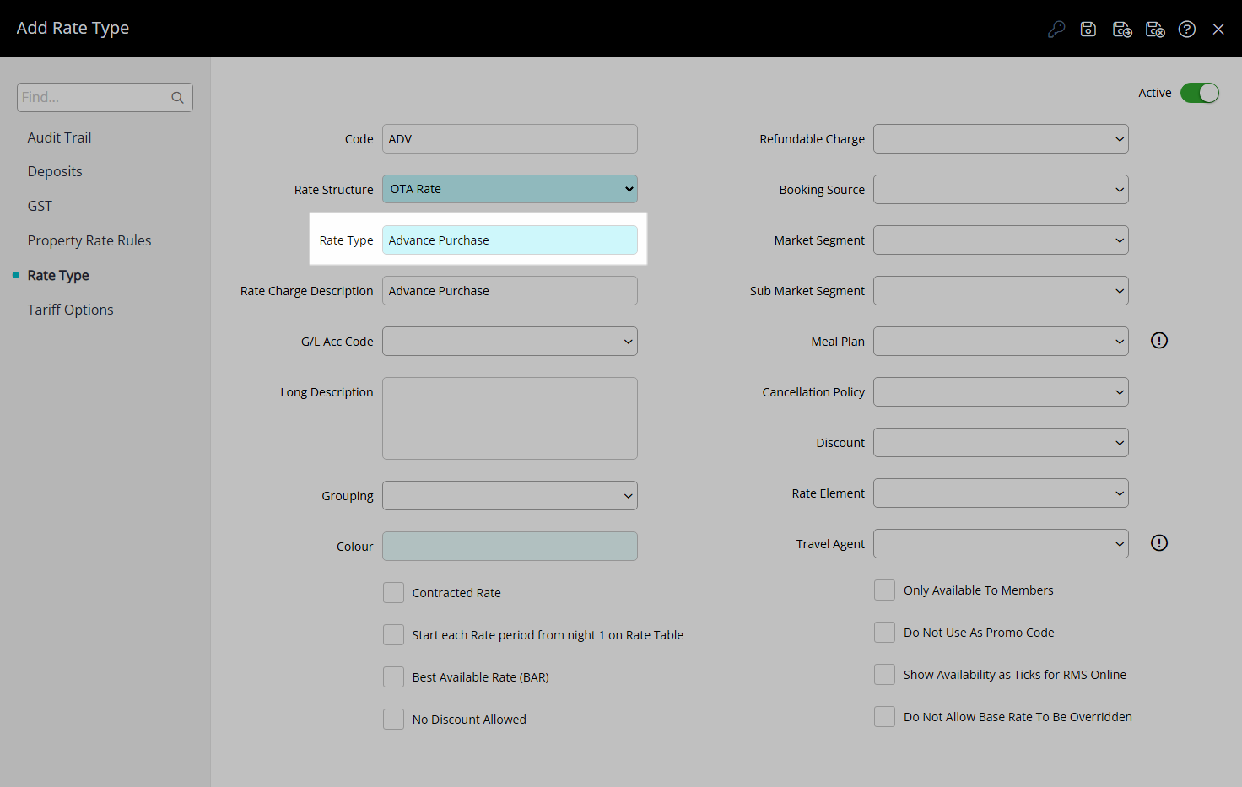Viewport: 1242px width, 787px height.
Task: Click the key security icon
Action: pos(1056,30)
